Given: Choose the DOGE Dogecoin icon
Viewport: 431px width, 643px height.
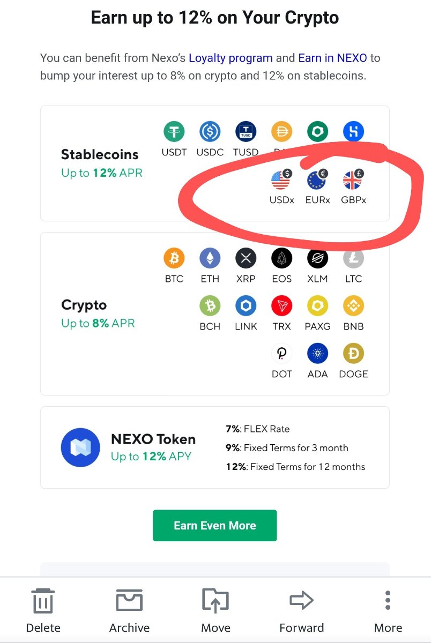Looking at the screenshot, I should pyautogui.click(x=353, y=354).
